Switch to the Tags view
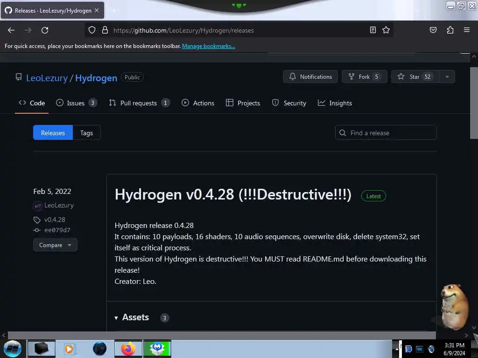 coord(86,133)
